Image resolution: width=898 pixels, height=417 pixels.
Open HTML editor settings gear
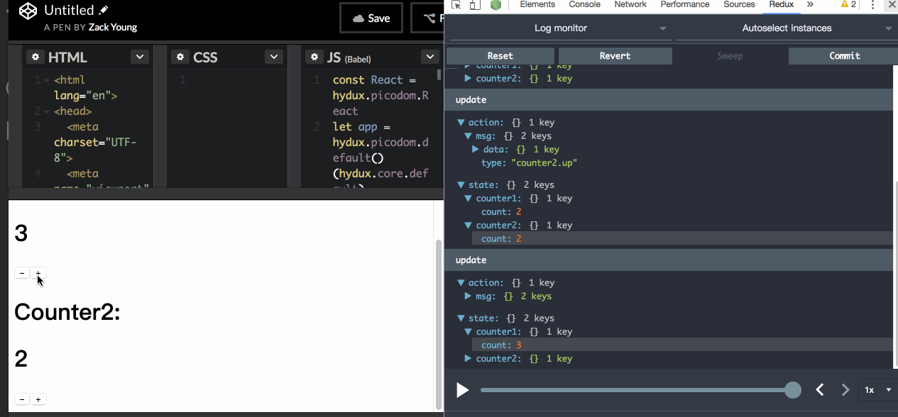[x=35, y=57]
